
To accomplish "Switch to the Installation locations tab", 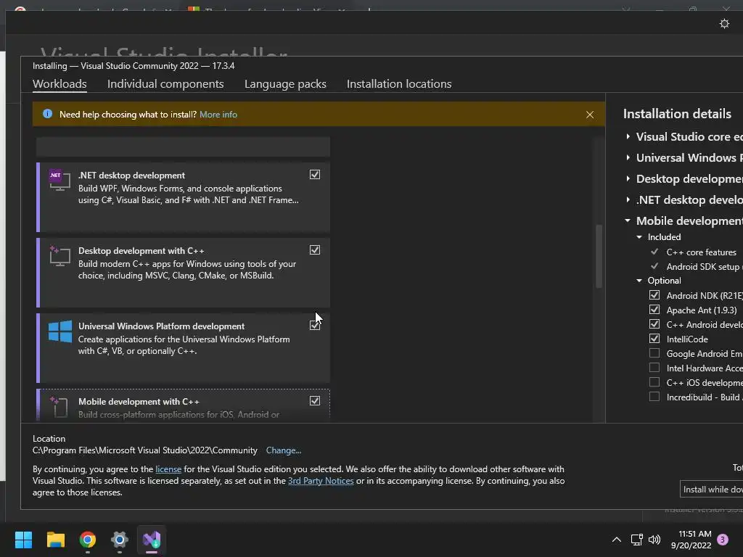I will (399, 84).
